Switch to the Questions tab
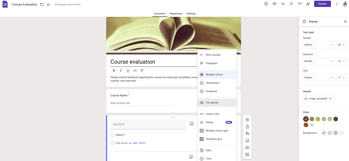349x161 pixels. tap(160, 14)
